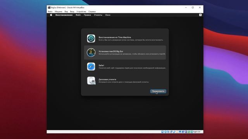Viewport: 248px width, 139px height.
Task: Open the Файл menu in VirtualBox
Action: pyautogui.click(x=50, y=12)
